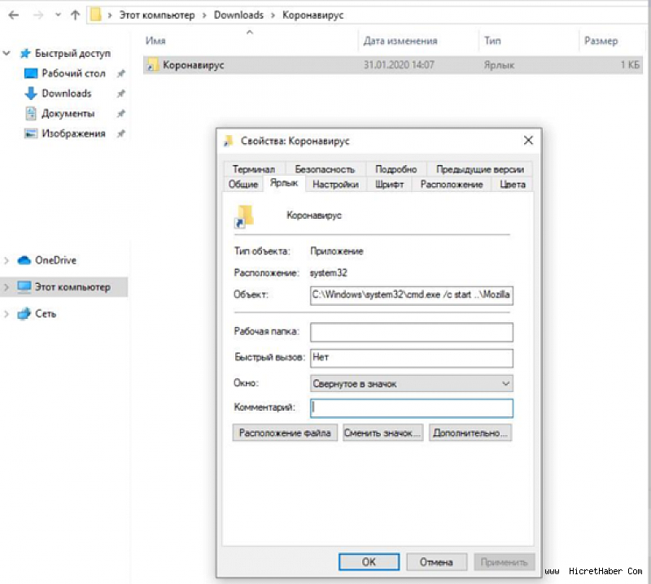Collapse the Быстрый доступ tree section
The height and width of the screenshot is (584, 651).
[x=7, y=54]
